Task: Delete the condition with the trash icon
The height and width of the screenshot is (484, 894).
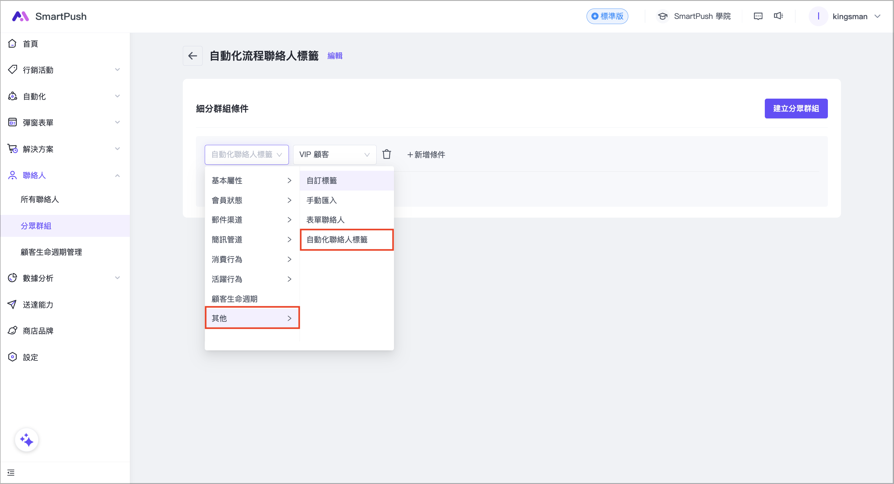Action: tap(387, 154)
